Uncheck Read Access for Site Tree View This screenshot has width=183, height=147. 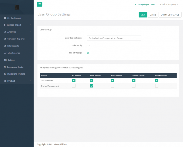click(x=91, y=80)
